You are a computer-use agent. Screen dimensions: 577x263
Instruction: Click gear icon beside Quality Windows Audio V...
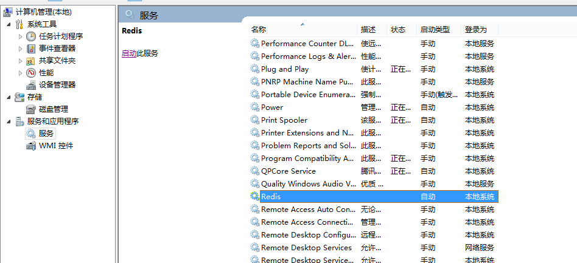254,183
